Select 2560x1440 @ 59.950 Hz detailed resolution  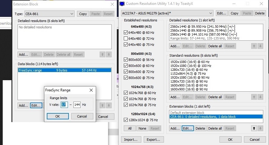(203, 27)
